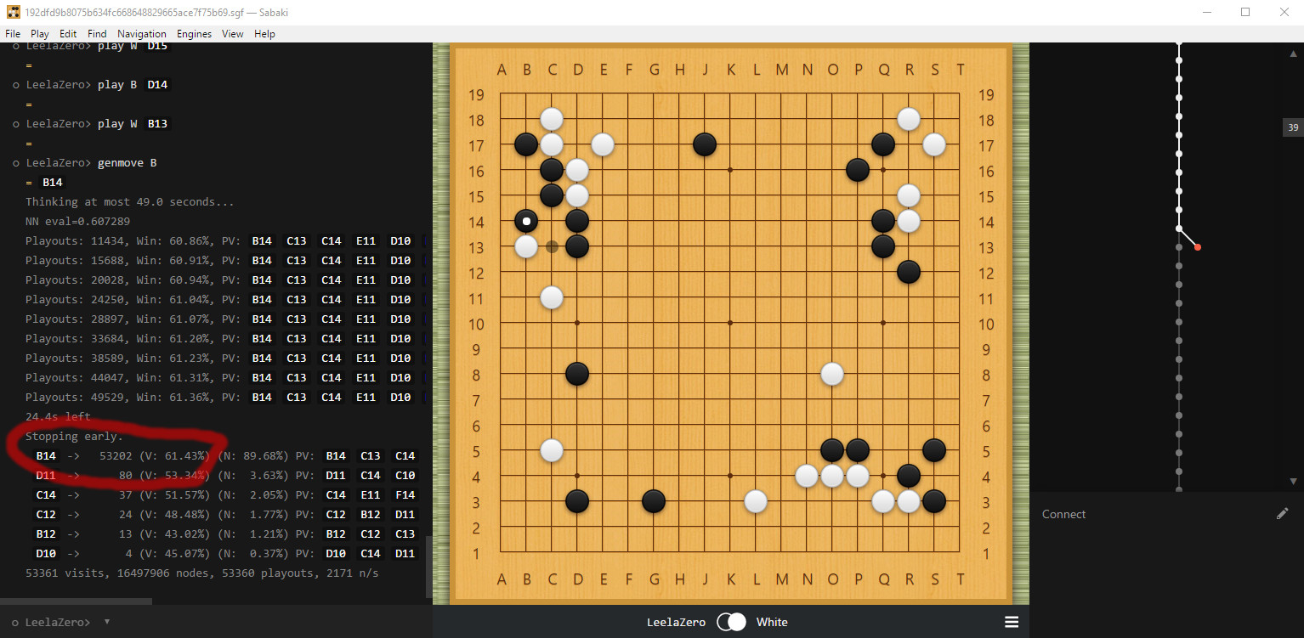The width and height of the screenshot is (1304, 638).
Task: Click the scroll up arrow above slider
Action: click(x=1292, y=54)
